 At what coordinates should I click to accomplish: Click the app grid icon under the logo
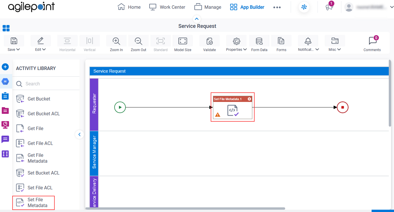tap(6, 28)
